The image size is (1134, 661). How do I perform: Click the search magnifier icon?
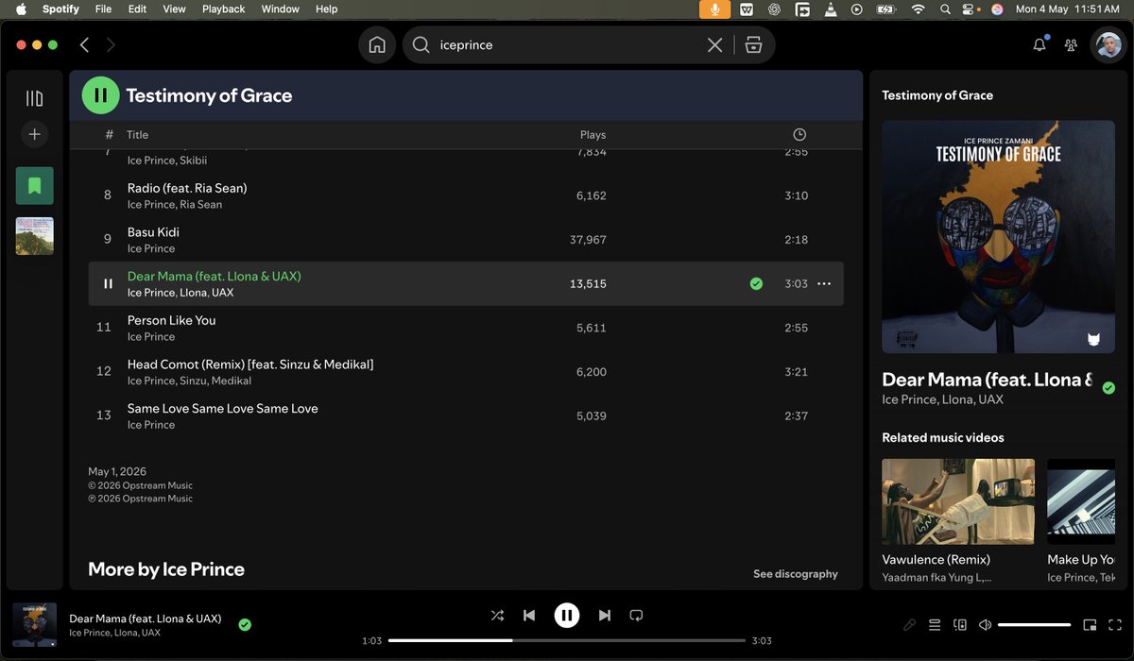(421, 44)
